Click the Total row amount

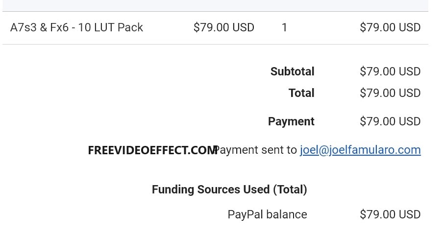(390, 93)
